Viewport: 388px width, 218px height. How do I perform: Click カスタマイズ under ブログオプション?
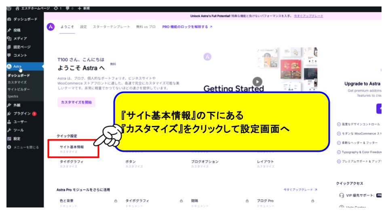(x=200, y=167)
